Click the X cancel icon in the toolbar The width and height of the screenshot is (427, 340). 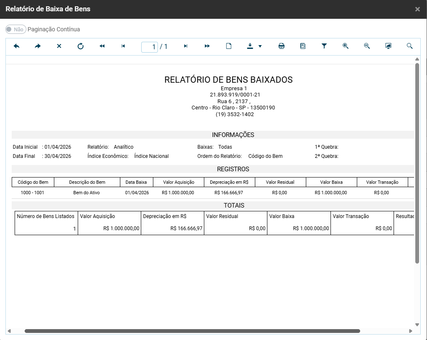pos(59,46)
